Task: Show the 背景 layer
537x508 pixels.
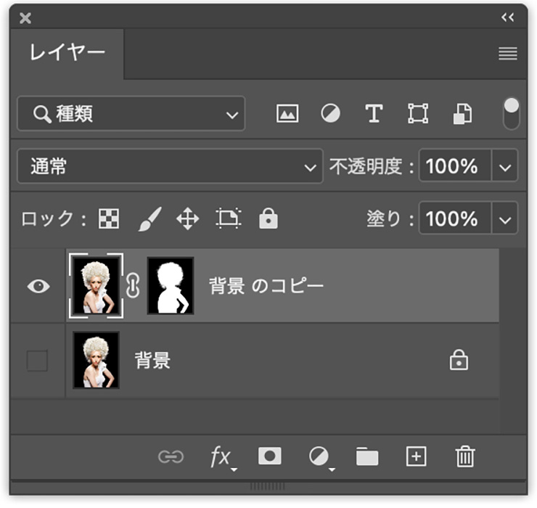Action: pos(37,361)
